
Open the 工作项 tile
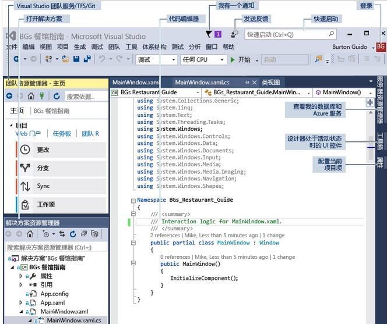62,205
